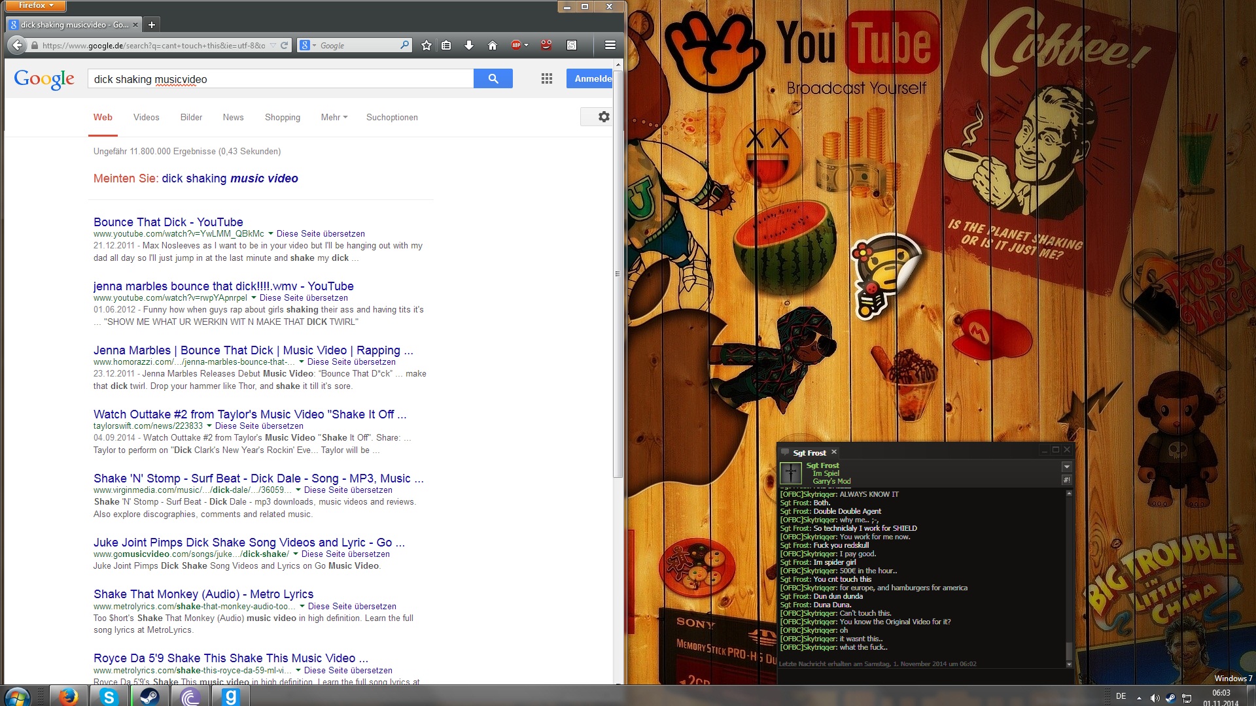Open the Google apps grid icon
Image resolution: width=1256 pixels, height=706 pixels.
pos(547,78)
